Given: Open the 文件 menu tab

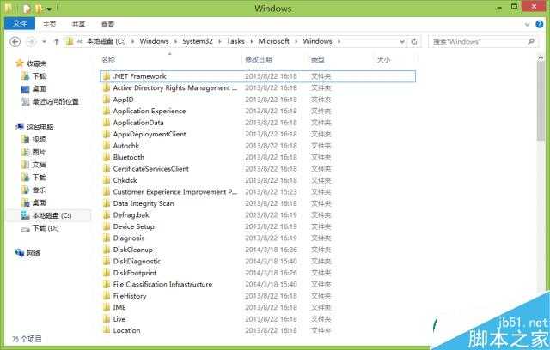Looking at the screenshot, I should pos(20,24).
